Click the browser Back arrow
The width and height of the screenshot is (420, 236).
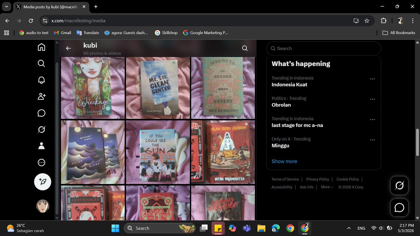pyautogui.click(x=7, y=21)
